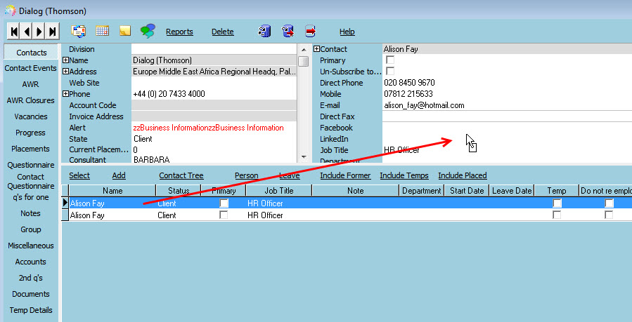Click Select above the contacts grid

pos(79,175)
